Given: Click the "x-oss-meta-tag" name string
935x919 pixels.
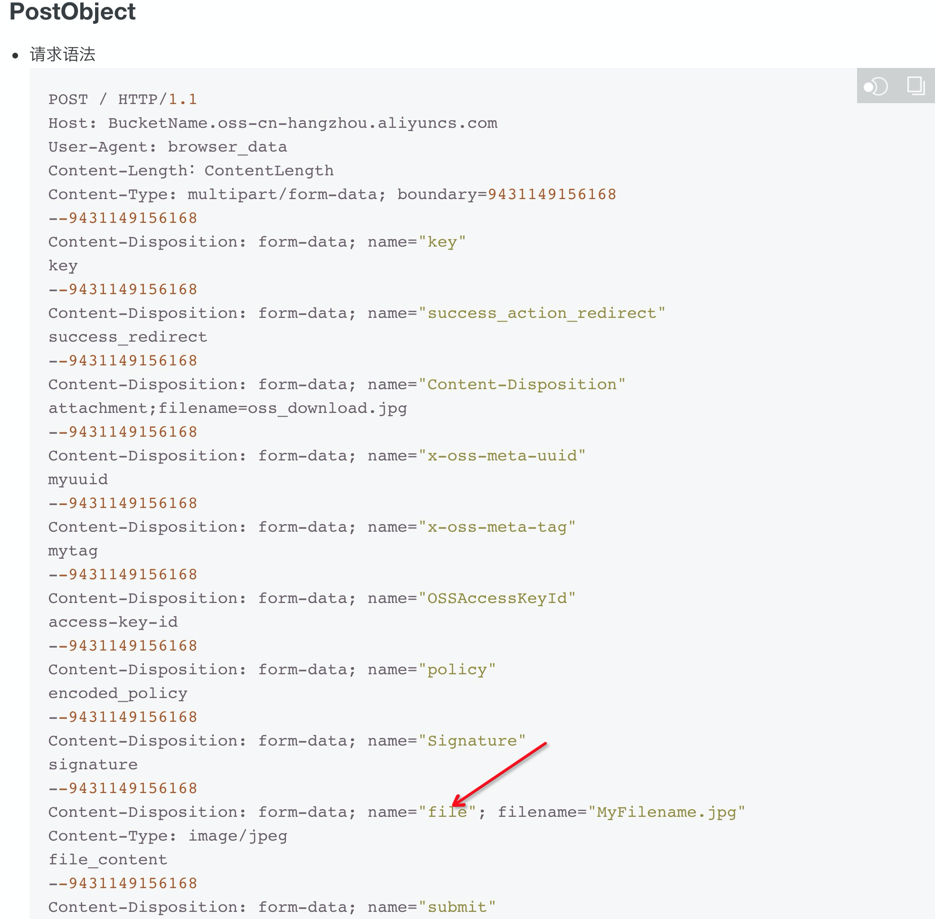Looking at the screenshot, I should pos(496,527).
